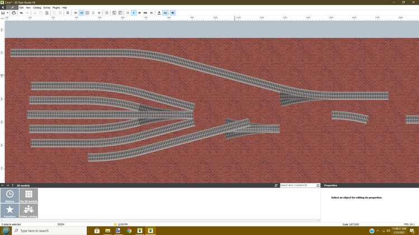Pause the simulation
Image resolution: width=419 pixels, height=235 pixels.
(128, 13)
